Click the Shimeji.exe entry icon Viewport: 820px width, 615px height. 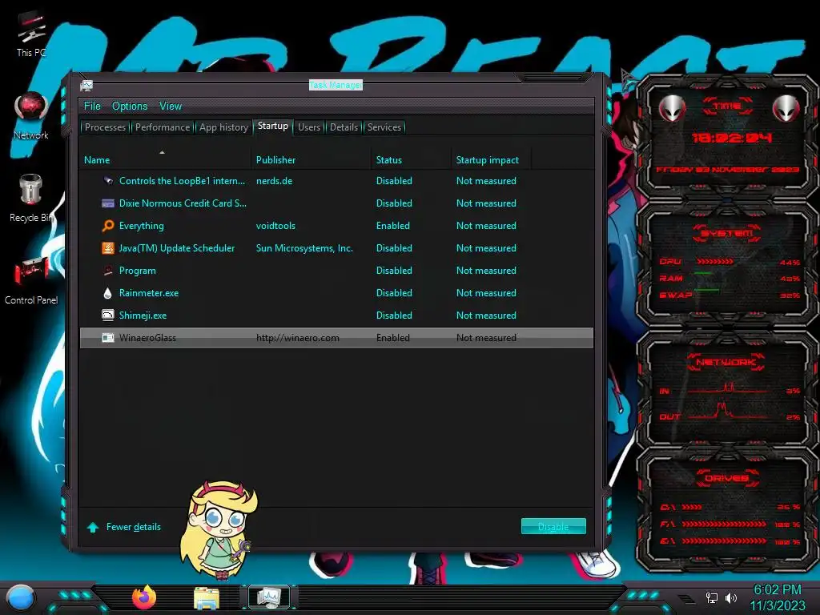pyautogui.click(x=108, y=316)
